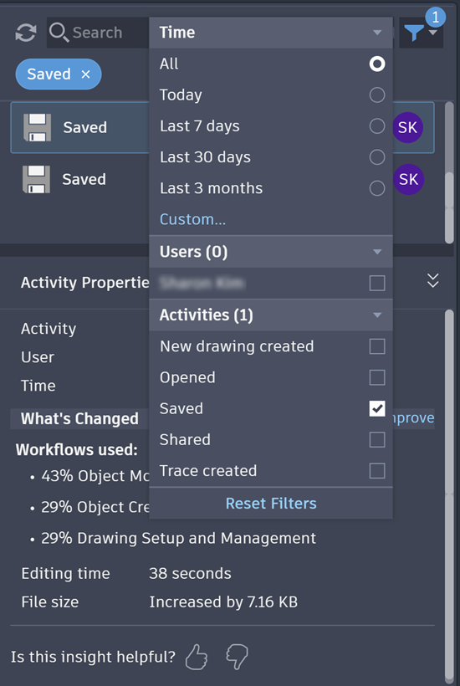Click the second SK user avatar
Image resolution: width=460 pixels, height=686 pixels.
pyautogui.click(x=408, y=179)
